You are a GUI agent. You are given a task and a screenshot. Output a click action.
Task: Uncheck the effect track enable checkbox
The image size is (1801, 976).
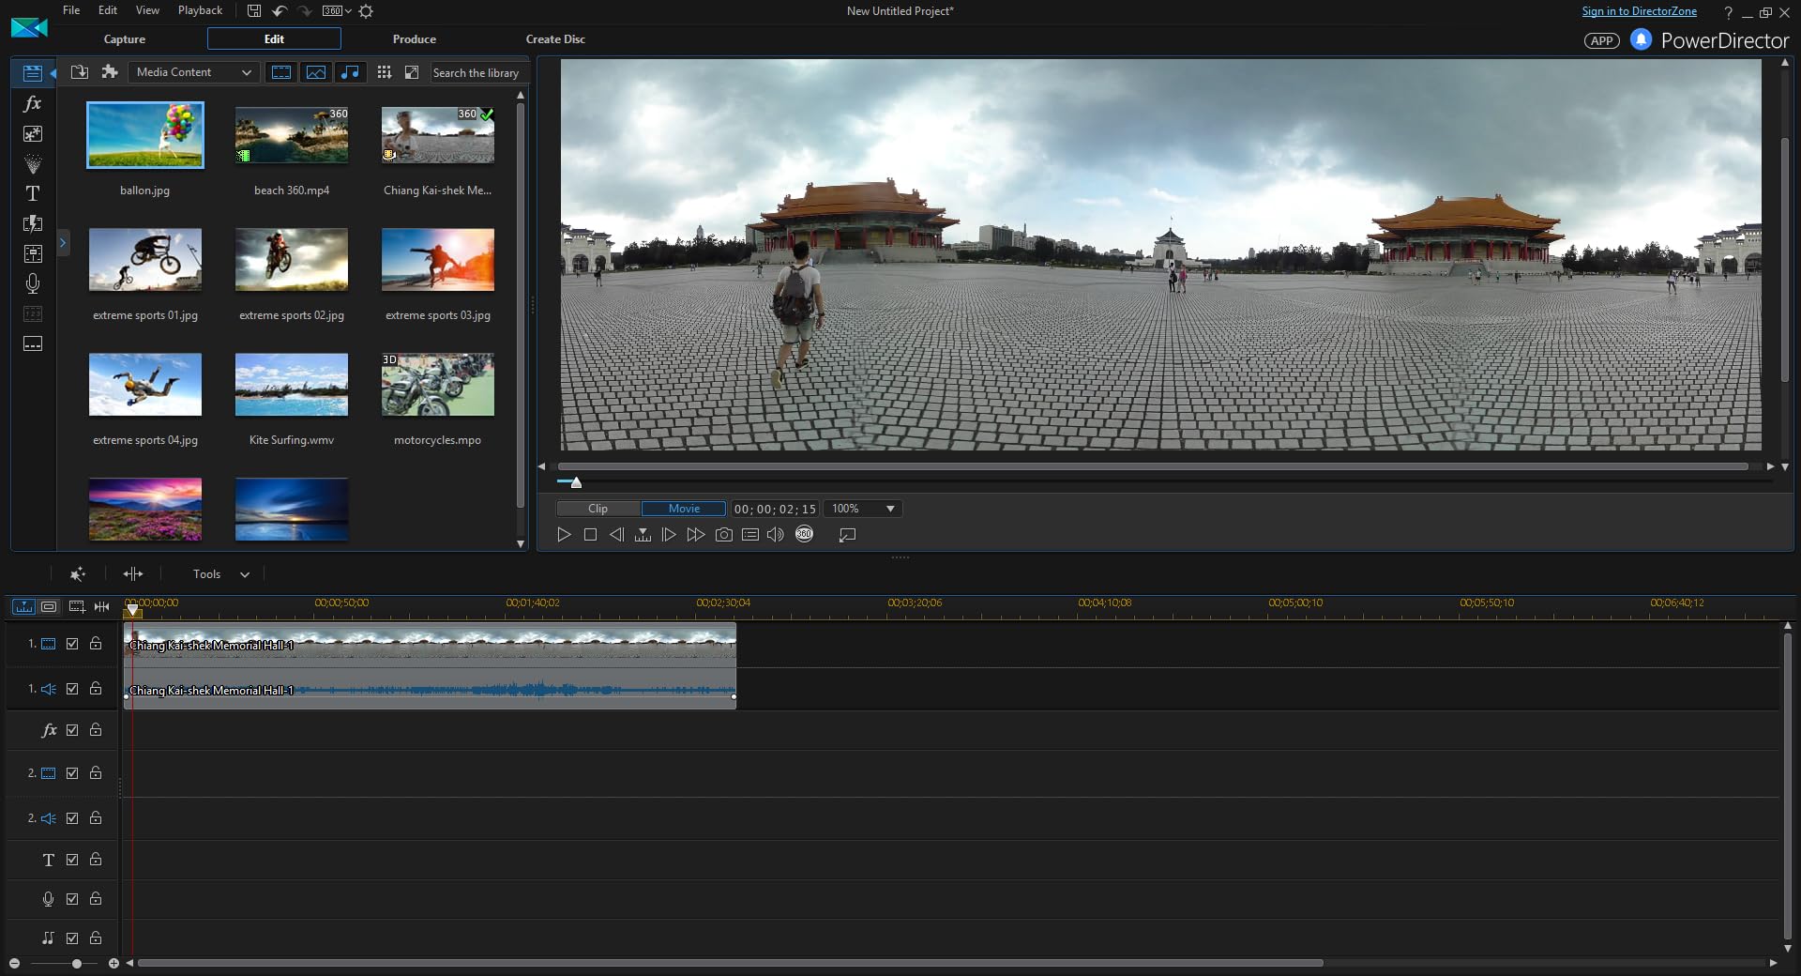[72, 730]
